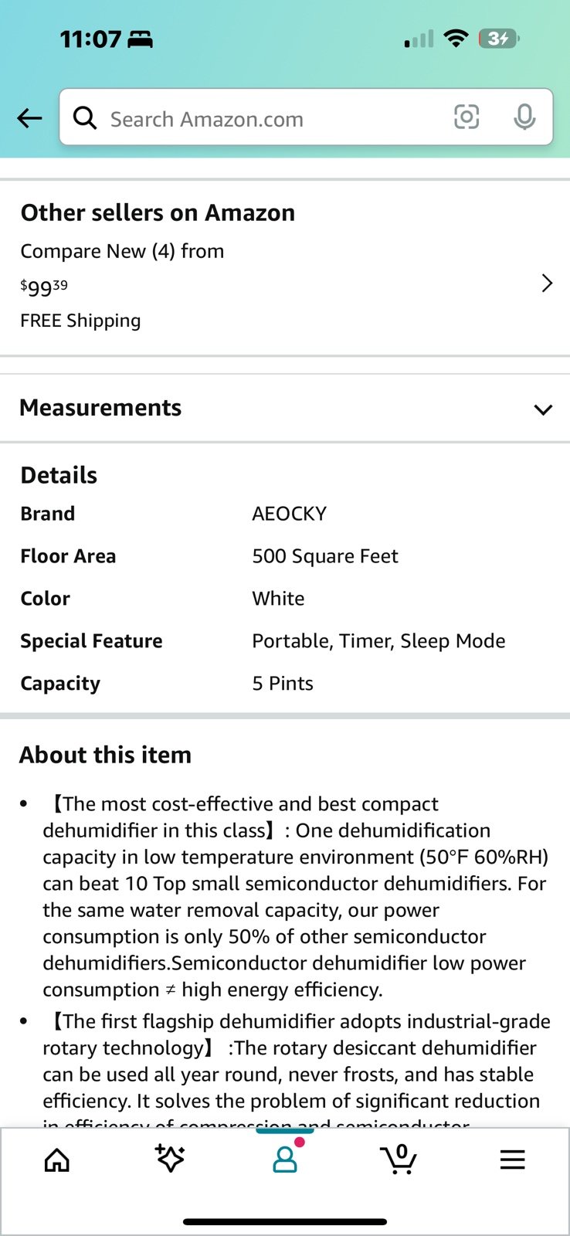This screenshot has width=570, height=1236.
Task: Open the account profile tab
Action: [x=285, y=1158]
